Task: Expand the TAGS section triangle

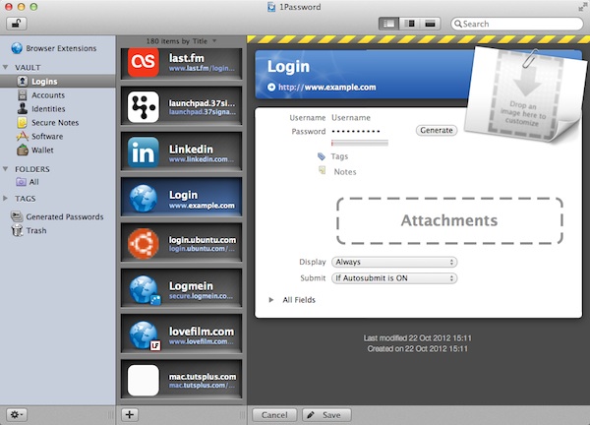Action: (x=5, y=198)
